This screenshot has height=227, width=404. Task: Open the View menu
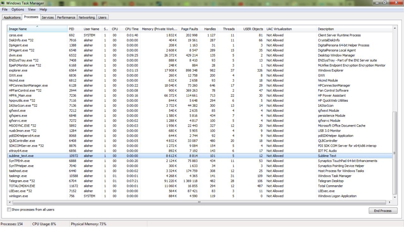tap(32, 9)
